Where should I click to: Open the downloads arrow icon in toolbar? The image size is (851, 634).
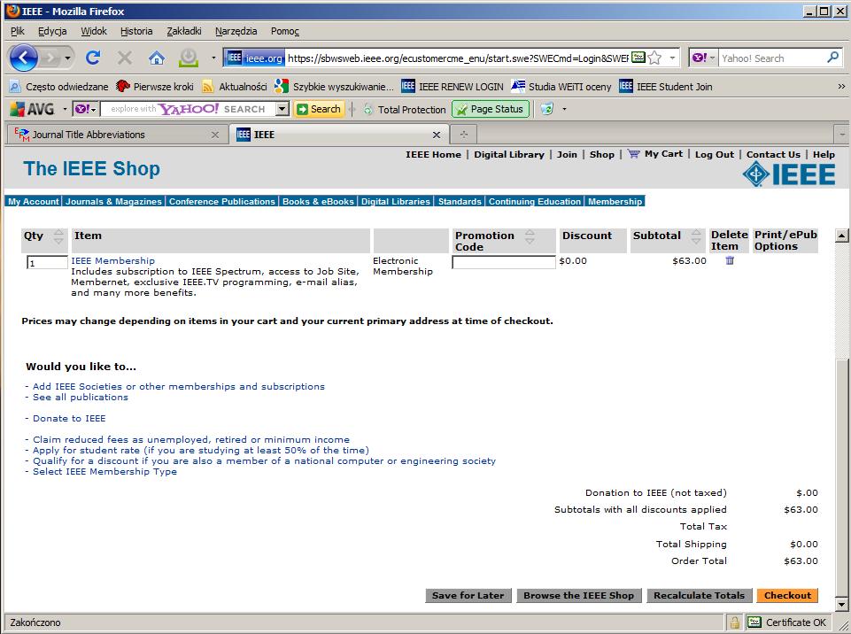(189, 58)
